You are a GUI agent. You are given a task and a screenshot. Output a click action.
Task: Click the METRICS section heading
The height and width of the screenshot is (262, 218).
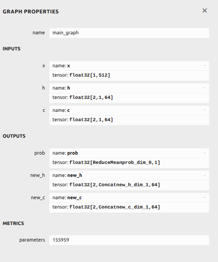[13, 223]
